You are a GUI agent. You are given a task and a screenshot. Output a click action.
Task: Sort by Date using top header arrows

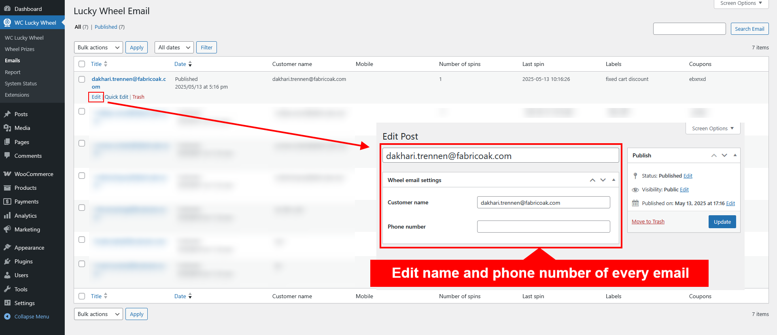(190, 64)
